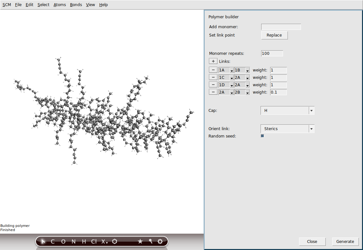Image resolution: width=363 pixels, height=250 pixels.
Task: Open the structures star tool
Action: 140,241
